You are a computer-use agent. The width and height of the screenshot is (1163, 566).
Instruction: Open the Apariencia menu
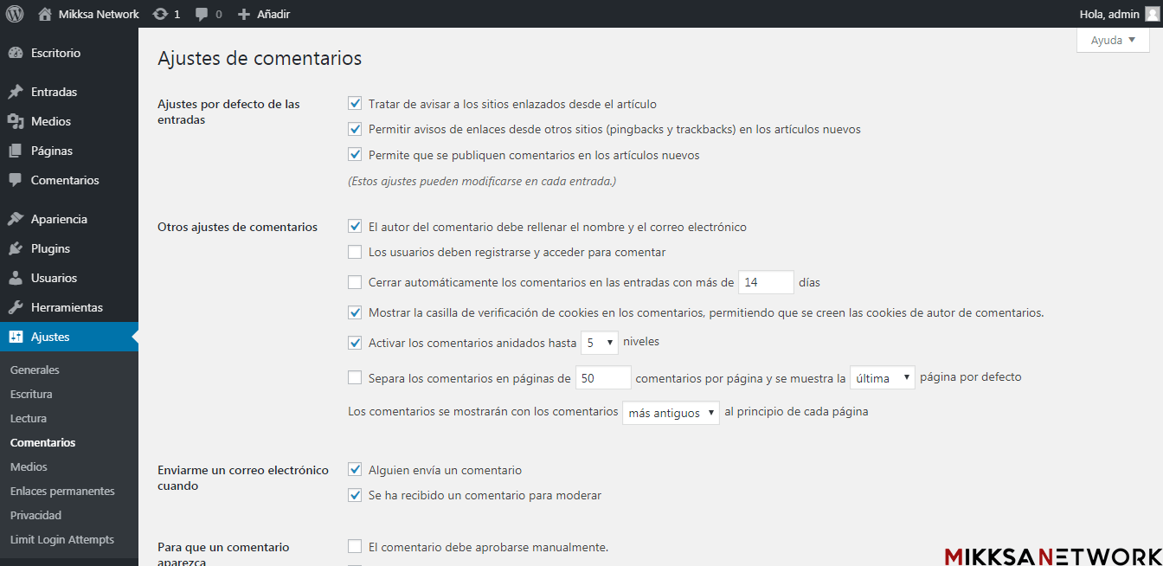coord(59,219)
